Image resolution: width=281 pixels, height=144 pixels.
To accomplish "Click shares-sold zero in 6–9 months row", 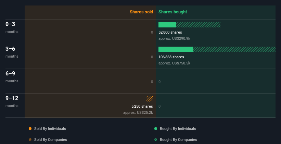I will [152, 82].
